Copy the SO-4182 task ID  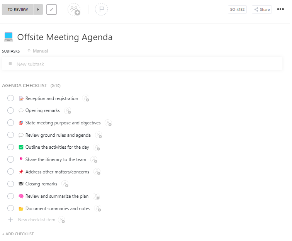[237, 10]
